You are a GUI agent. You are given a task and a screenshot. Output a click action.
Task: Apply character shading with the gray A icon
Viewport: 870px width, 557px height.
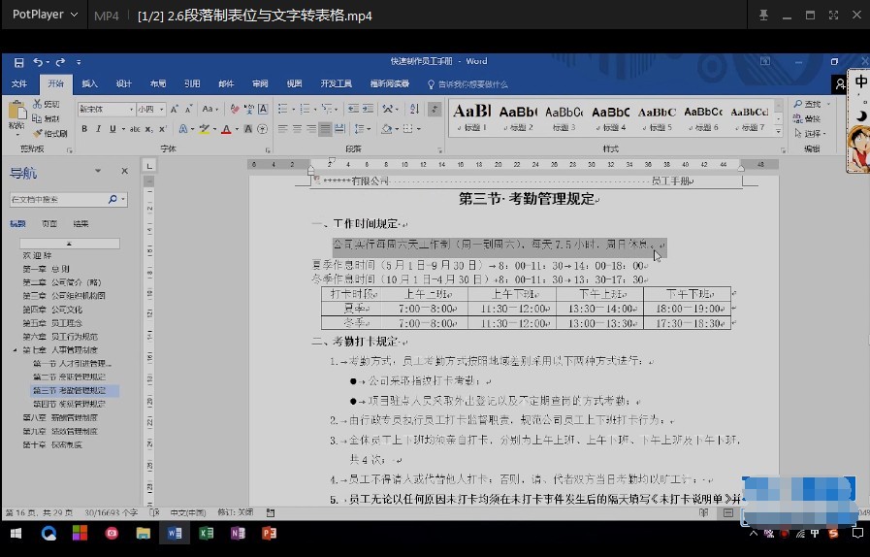(x=248, y=129)
